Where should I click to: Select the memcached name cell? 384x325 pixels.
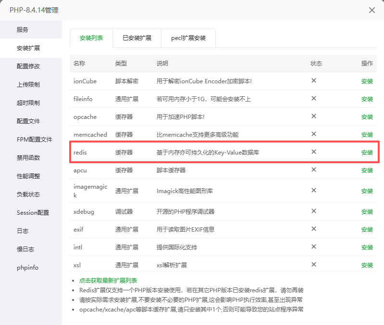tap(90, 135)
